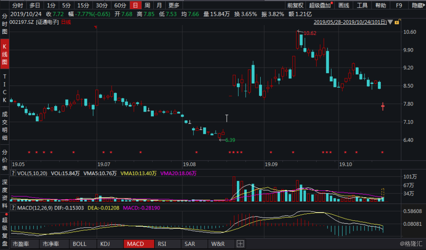The height and width of the screenshot is (250, 426).
Task: Open TICK view in the left sidebar
Action: click(x=5, y=88)
